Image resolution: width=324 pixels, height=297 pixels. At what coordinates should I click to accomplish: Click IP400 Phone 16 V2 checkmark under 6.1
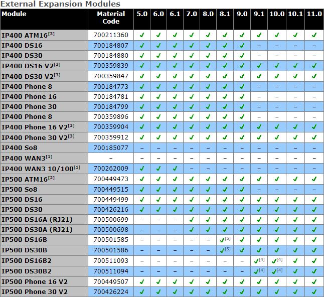click(x=175, y=127)
